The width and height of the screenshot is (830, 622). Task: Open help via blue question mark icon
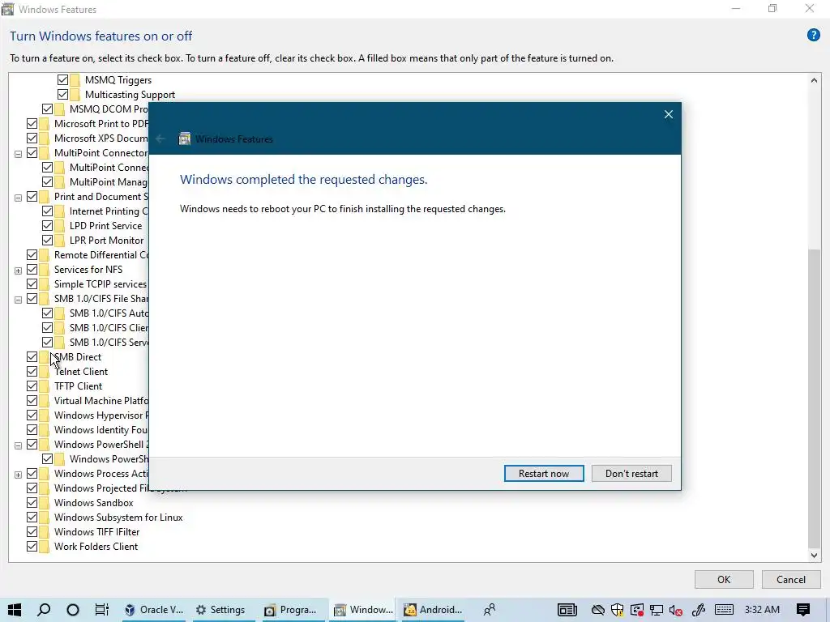(x=814, y=36)
